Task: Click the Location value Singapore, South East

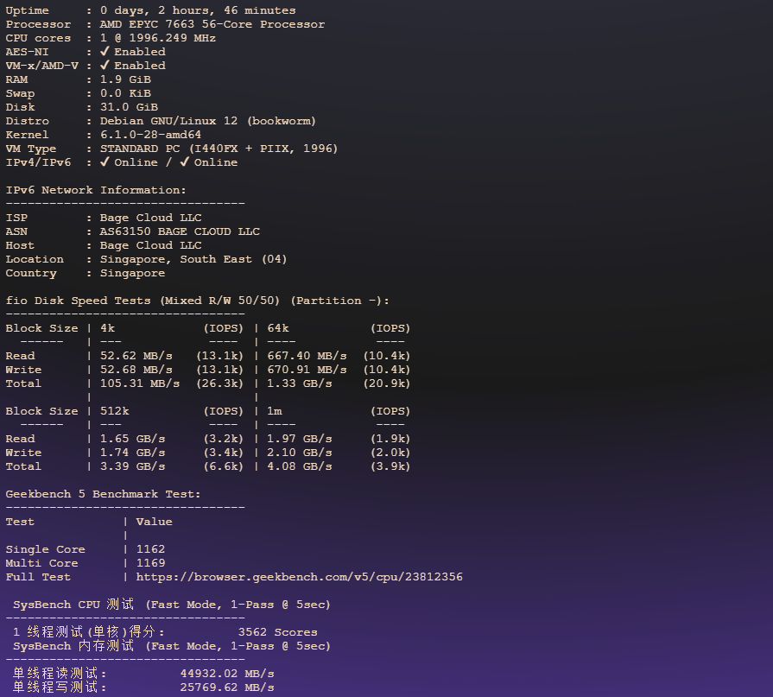Action: (193, 259)
